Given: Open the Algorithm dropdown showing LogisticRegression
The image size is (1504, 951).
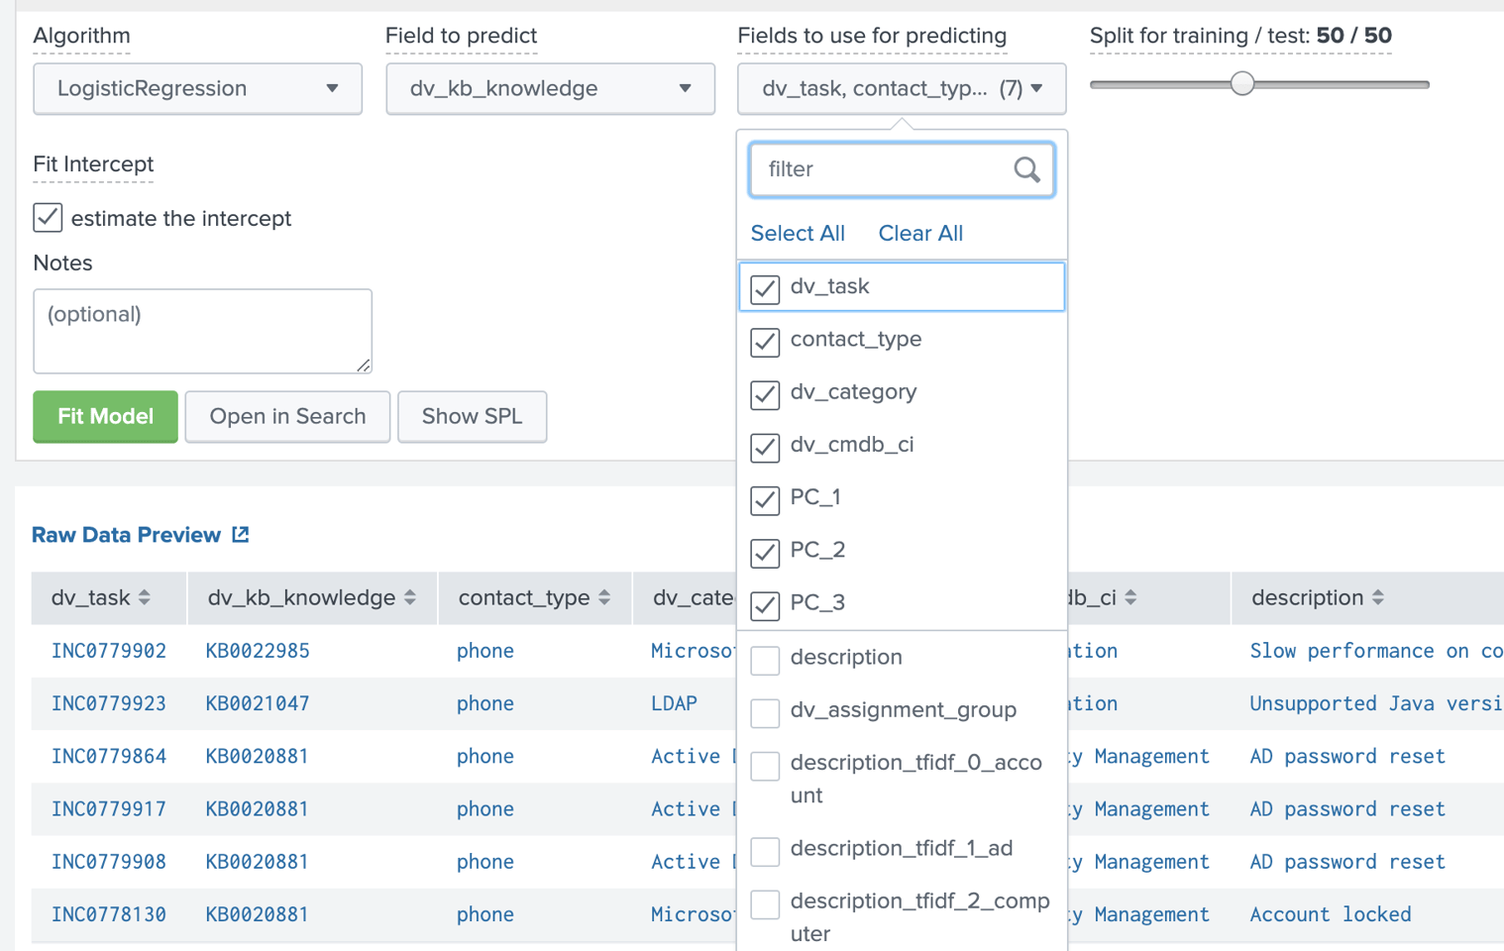Looking at the screenshot, I should pos(197,88).
